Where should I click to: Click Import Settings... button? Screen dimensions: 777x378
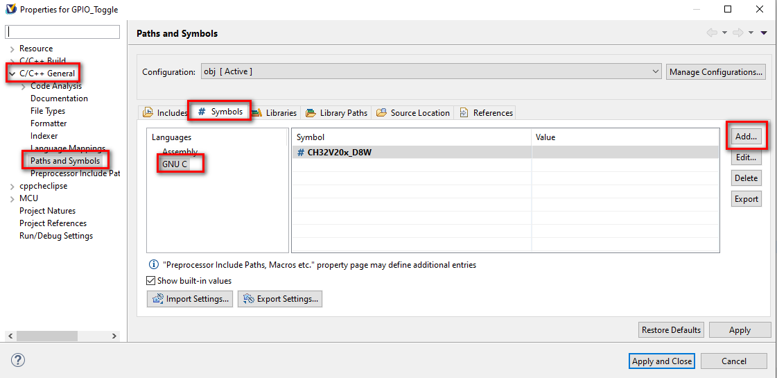[x=190, y=299]
